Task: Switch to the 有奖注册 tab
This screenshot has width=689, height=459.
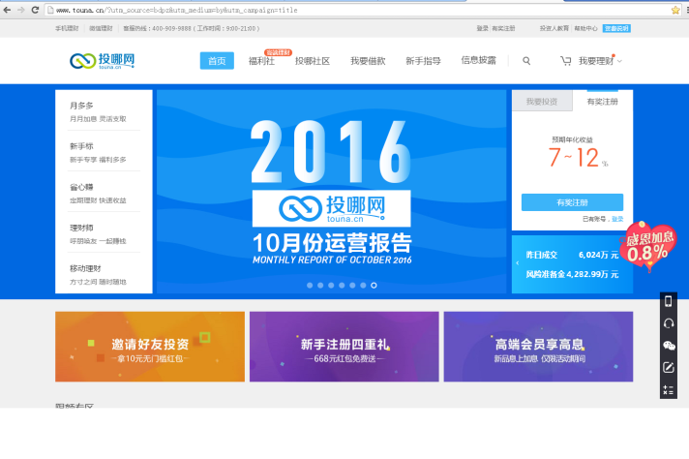Action: point(603,101)
